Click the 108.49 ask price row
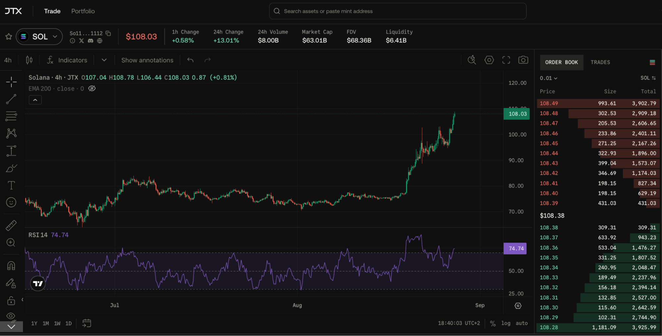 click(598, 103)
